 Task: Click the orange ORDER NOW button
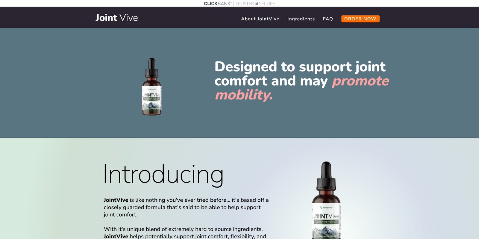(x=360, y=19)
